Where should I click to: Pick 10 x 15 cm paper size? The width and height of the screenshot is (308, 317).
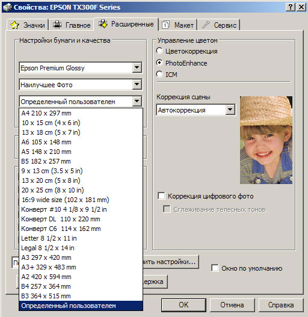click(x=81, y=123)
